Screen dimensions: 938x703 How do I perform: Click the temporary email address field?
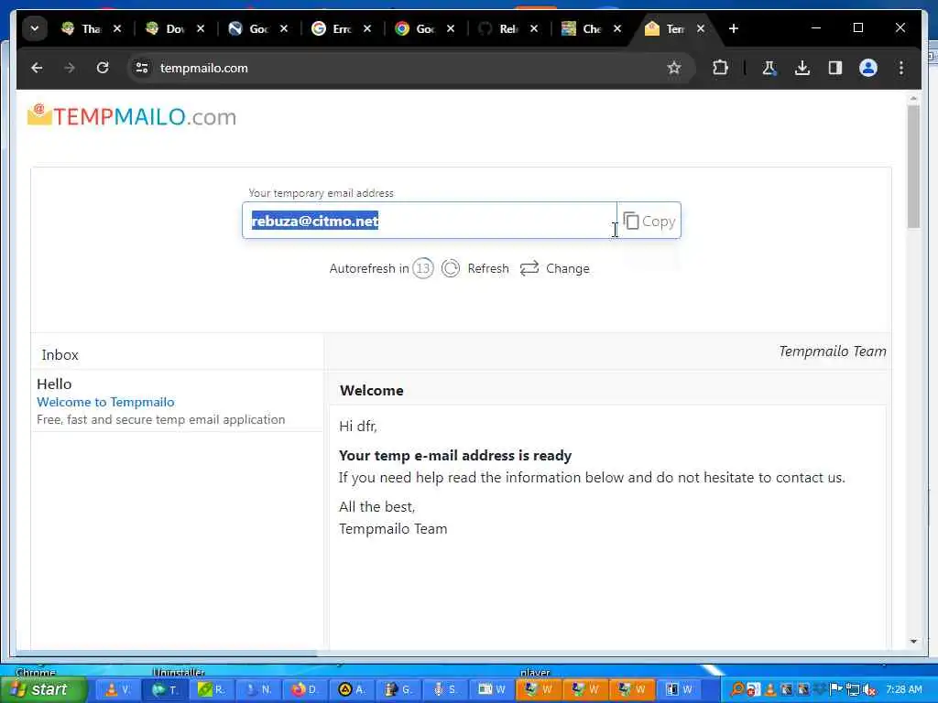[430, 221]
